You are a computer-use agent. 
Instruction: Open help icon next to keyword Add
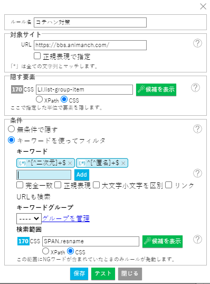click(197, 173)
